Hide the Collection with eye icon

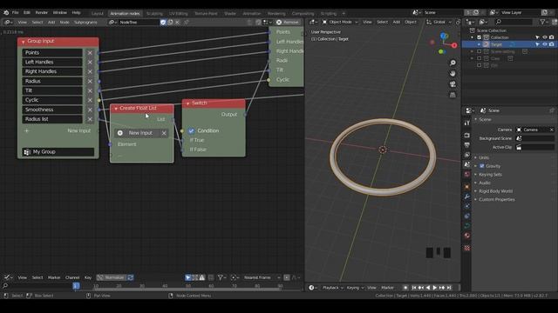click(x=544, y=37)
